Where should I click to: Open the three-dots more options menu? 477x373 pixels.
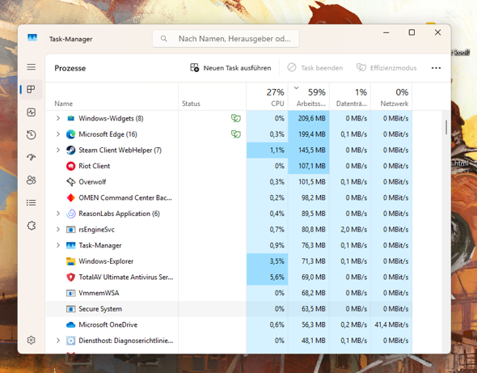pyautogui.click(x=436, y=68)
